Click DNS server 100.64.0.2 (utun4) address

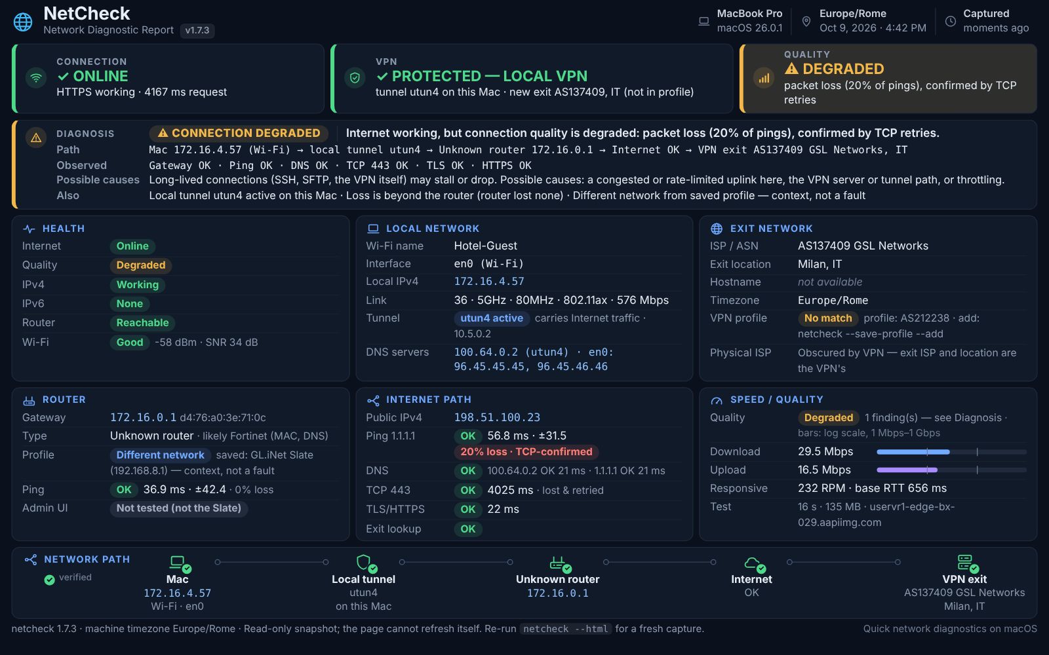coord(511,352)
